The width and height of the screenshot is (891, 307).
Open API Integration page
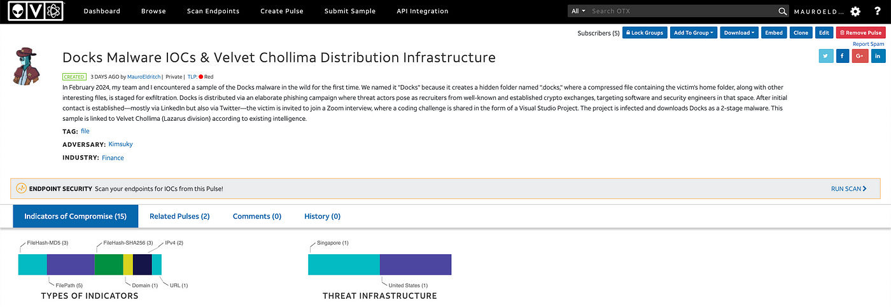[423, 11]
